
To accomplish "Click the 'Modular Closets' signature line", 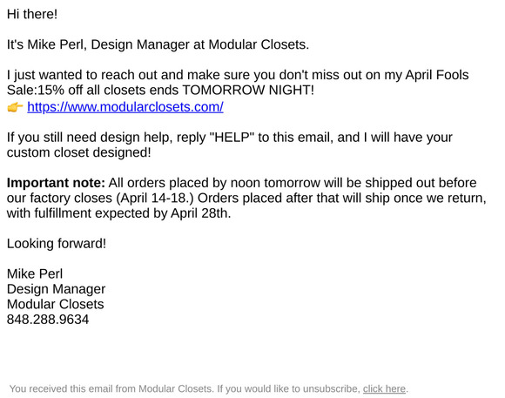I will (56, 304).
